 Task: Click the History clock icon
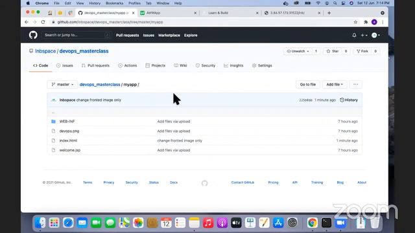342,100
